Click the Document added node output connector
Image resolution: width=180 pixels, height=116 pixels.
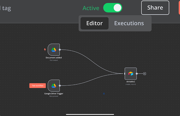[x=60, y=50]
